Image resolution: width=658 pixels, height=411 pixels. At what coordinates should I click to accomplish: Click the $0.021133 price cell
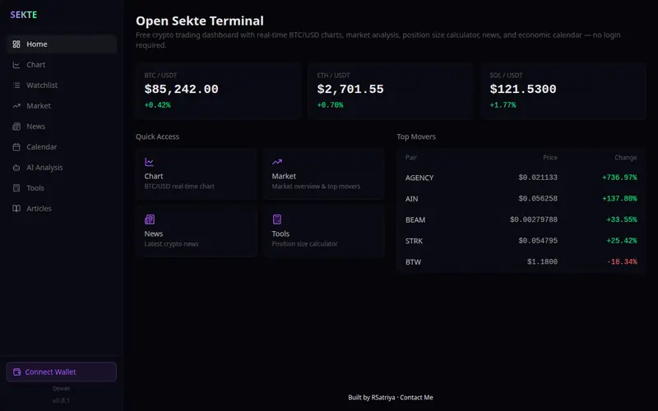pos(538,178)
